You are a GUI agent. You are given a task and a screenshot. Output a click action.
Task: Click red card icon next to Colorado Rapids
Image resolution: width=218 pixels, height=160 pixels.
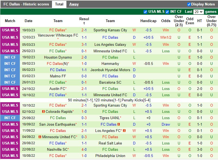[x=43, y=111]
